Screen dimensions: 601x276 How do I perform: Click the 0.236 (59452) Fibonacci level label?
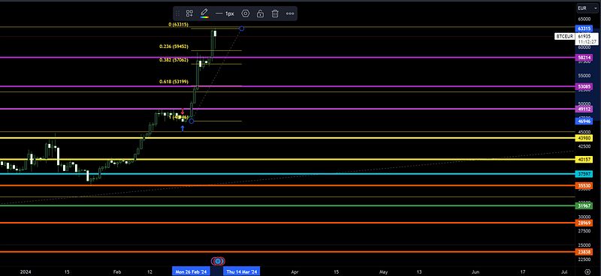pos(174,46)
